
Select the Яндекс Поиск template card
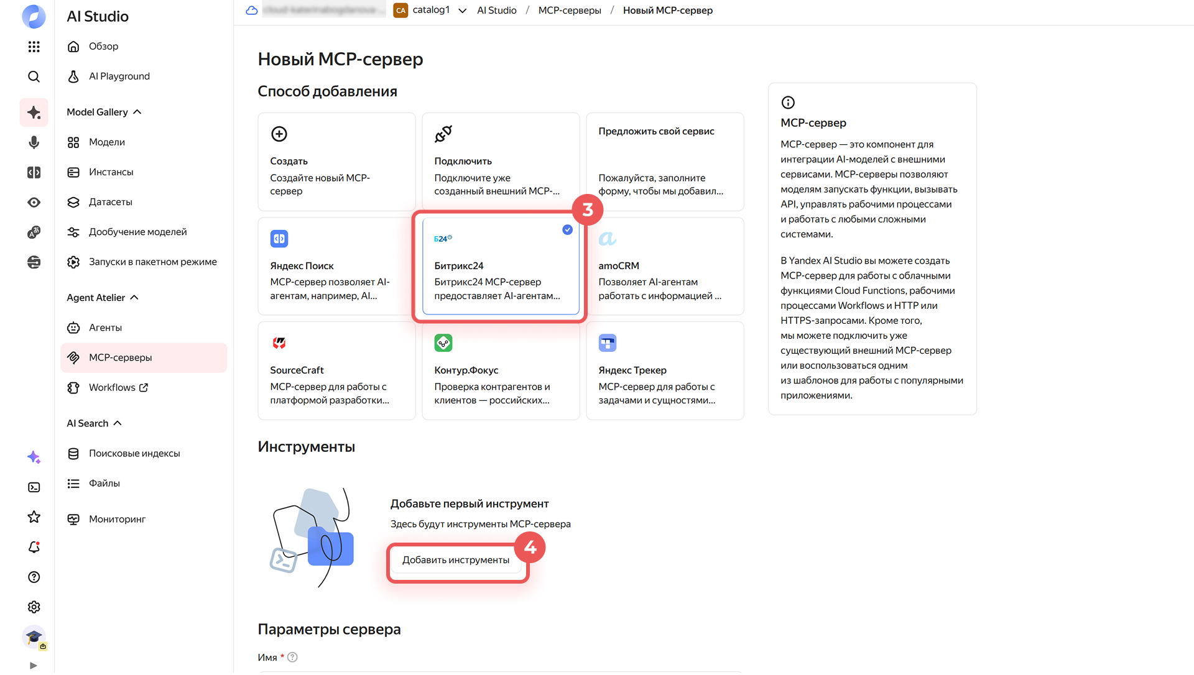(336, 266)
